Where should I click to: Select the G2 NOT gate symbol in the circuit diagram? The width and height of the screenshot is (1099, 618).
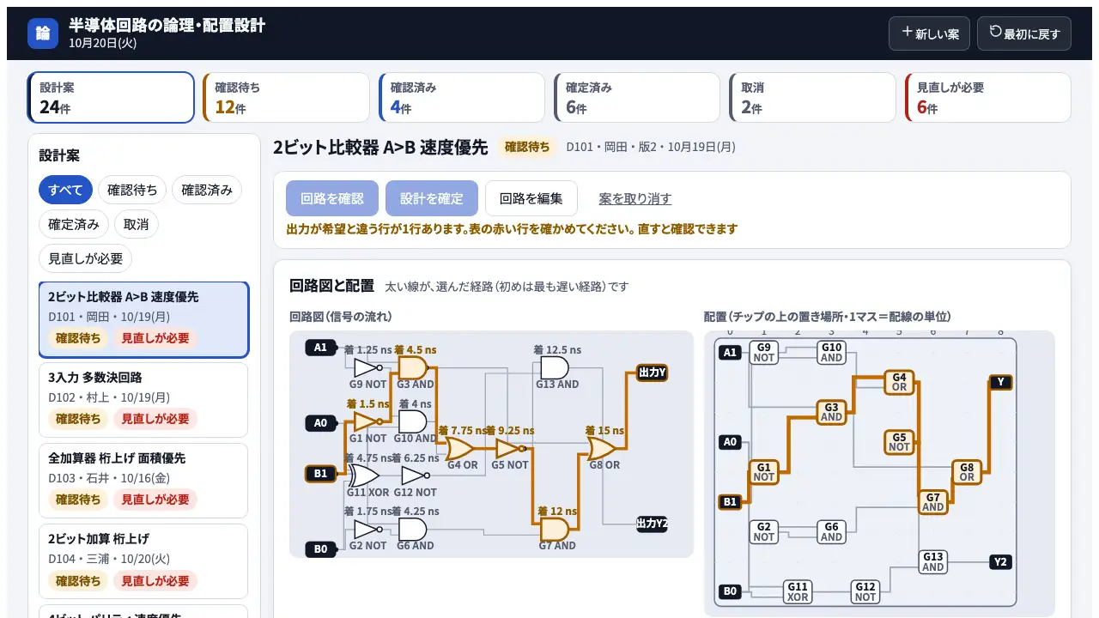tap(367, 530)
